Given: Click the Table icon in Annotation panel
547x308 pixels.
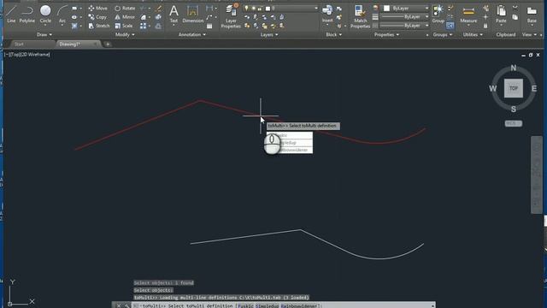Looking at the screenshot, I should pos(209,27).
